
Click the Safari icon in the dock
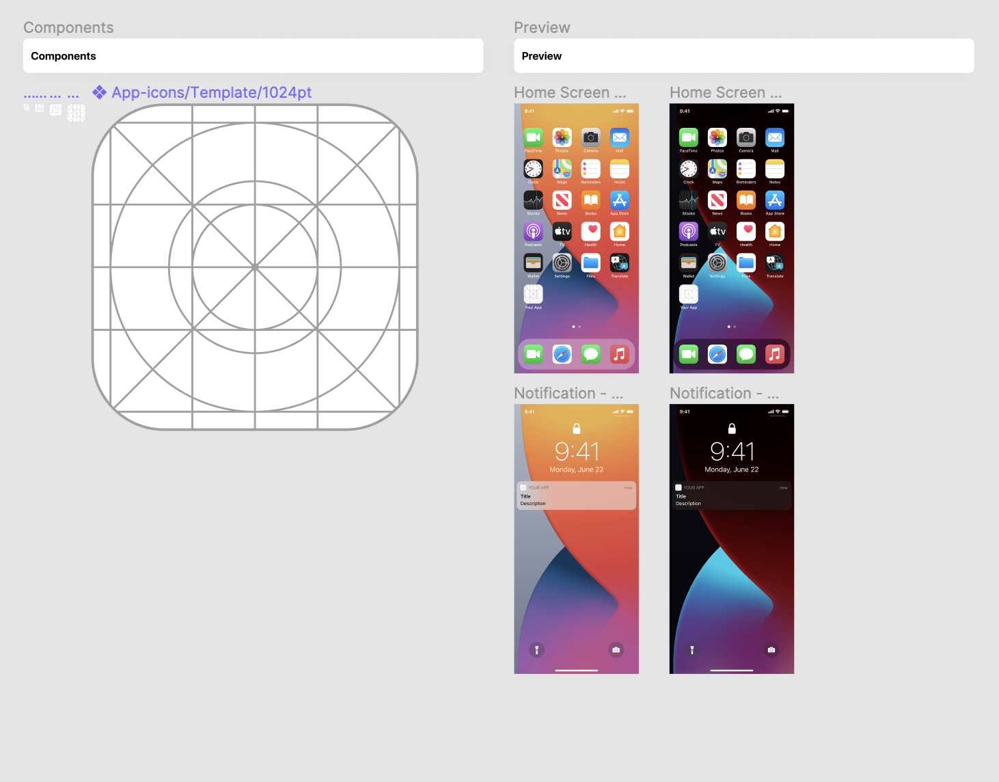pyautogui.click(x=562, y=354)
